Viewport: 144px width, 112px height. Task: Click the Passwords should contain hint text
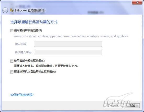point(71,36)
